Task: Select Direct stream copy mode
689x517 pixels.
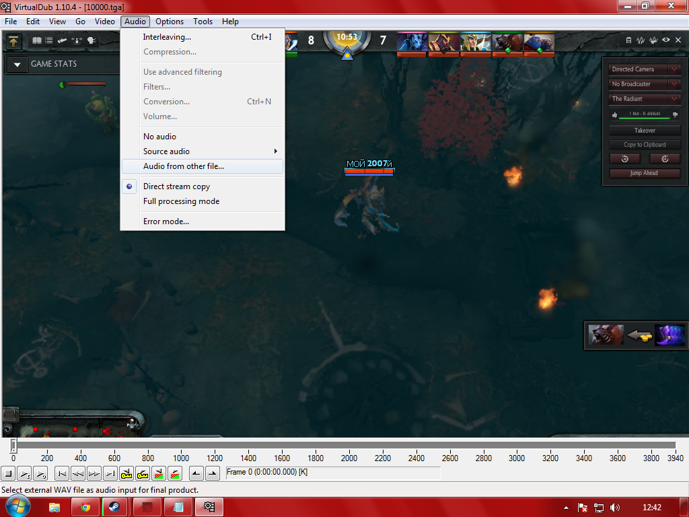Action: tap(202, 186)
